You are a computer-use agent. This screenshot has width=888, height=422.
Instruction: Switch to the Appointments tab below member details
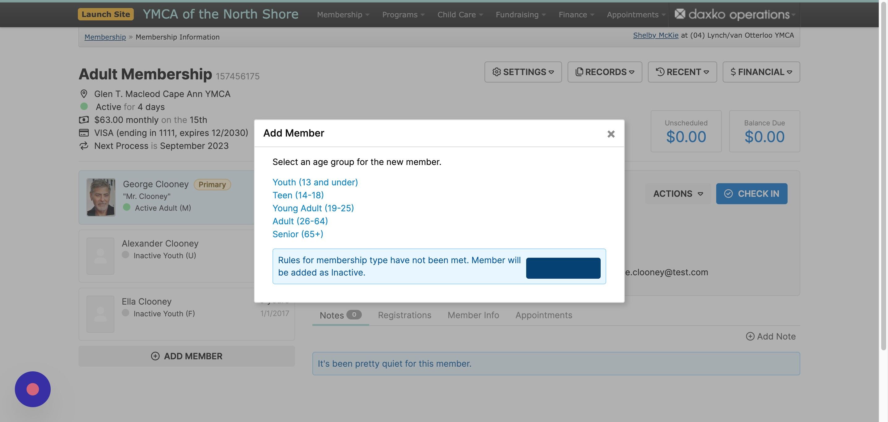pyautogui.click(x=543, y=315)
